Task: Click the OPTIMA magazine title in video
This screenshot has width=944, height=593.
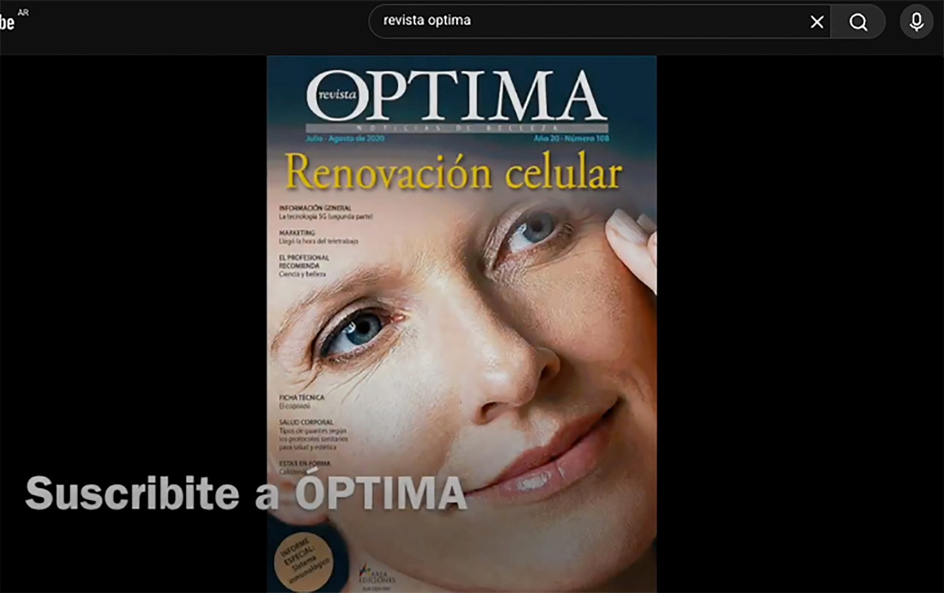Action: (x=457, y=96)
